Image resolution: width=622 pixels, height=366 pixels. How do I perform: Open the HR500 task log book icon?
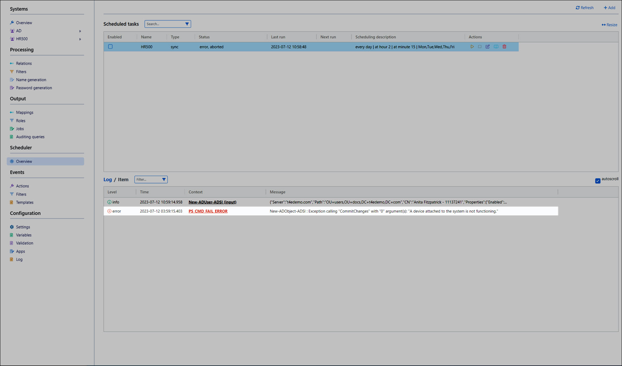coord(496,47)
